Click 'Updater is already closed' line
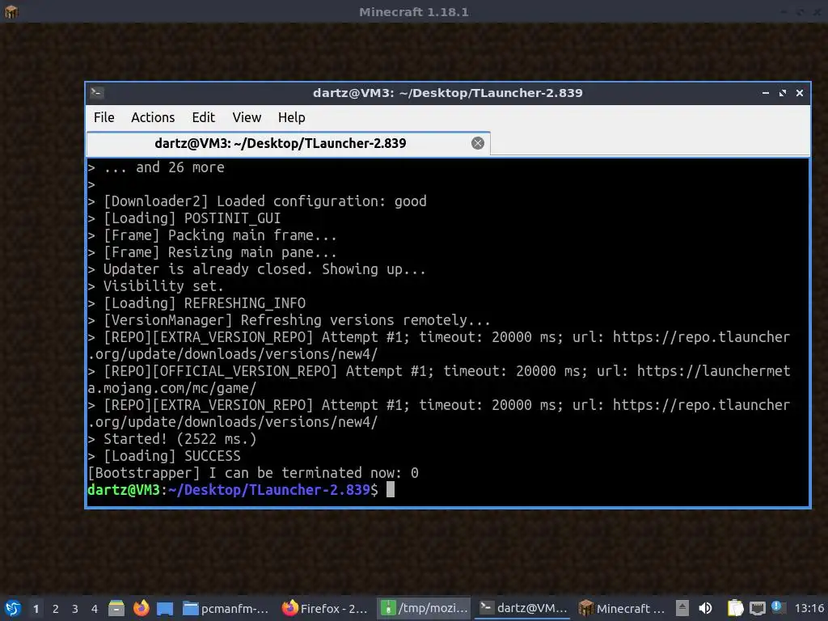 click(x=256, y=268)
